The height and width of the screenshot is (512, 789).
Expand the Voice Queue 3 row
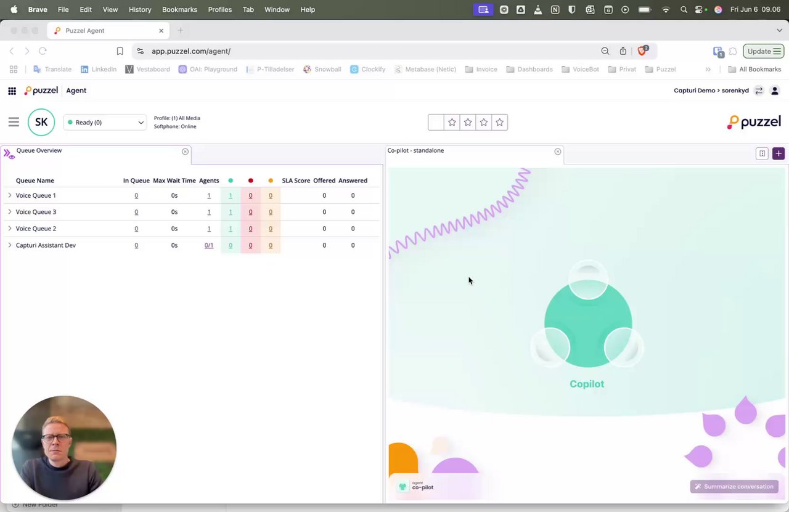coord(10,212)
